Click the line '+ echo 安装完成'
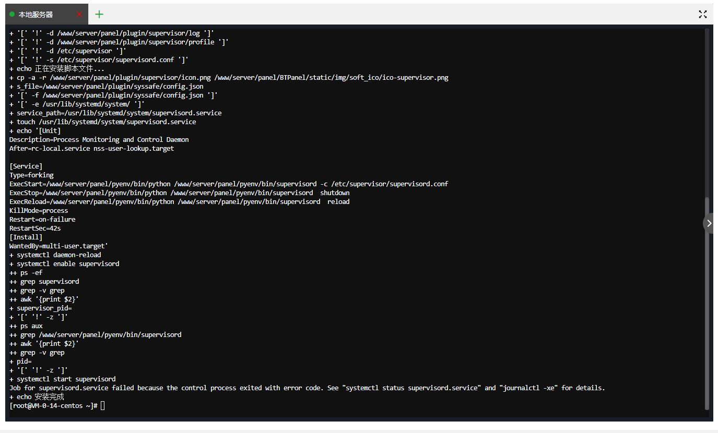Viewport: 718px width, 433px height. [x=37, y=397]
